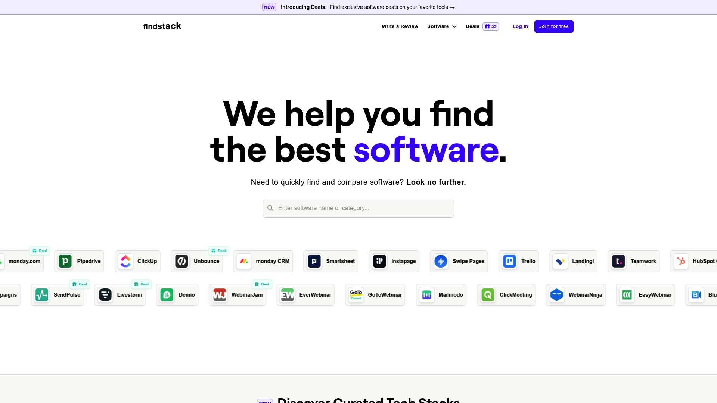Click the Join for free button
Viewport: 717px width, 403px height.
[554, 26]
